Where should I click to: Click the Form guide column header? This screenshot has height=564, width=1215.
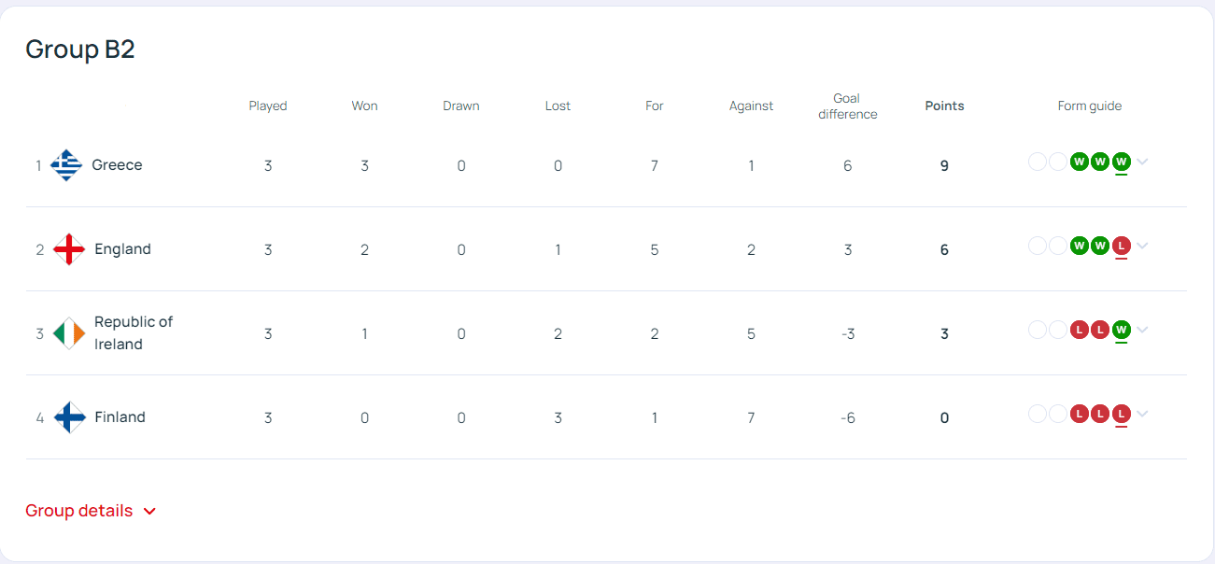point(1089,106)
